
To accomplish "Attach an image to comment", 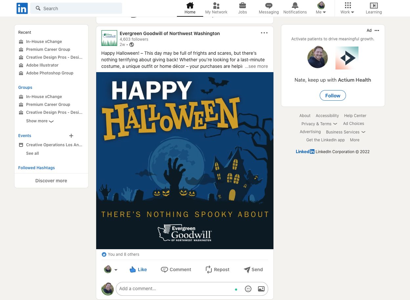I will coord(261,289).
